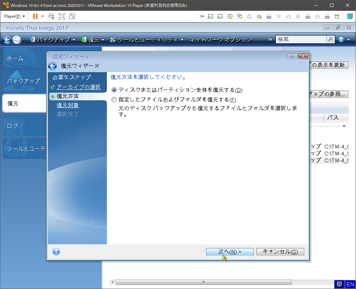Image resolution: width=356 pixels, height=289 pixels.
Task: Show more Acronis toolbar items via » chevron
Action: point(270,40)
